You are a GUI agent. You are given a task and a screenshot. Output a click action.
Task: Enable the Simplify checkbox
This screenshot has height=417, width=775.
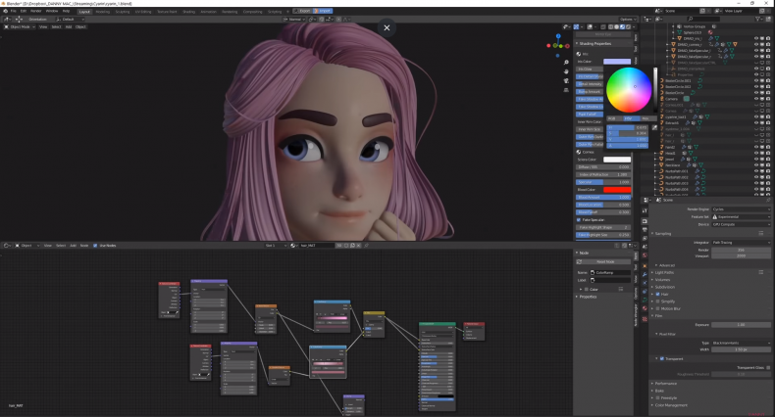click(x=658, y=301)
